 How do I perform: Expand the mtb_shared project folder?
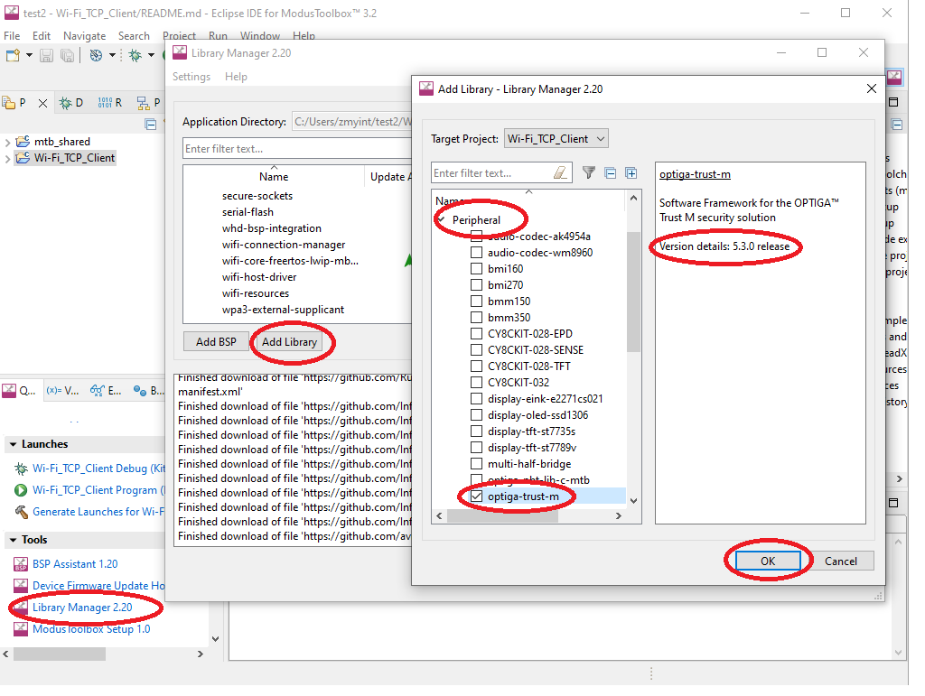coord(8,142)
